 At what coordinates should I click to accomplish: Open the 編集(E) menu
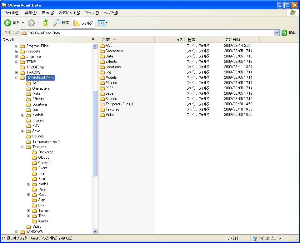coord(30,13)
